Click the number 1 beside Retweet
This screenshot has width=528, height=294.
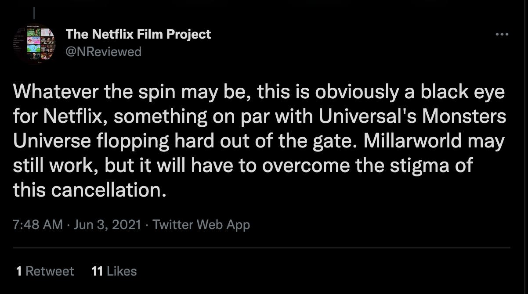point(19,271)
